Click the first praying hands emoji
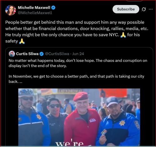The height and width of the screenshot is (147, 156). [123, 35]
